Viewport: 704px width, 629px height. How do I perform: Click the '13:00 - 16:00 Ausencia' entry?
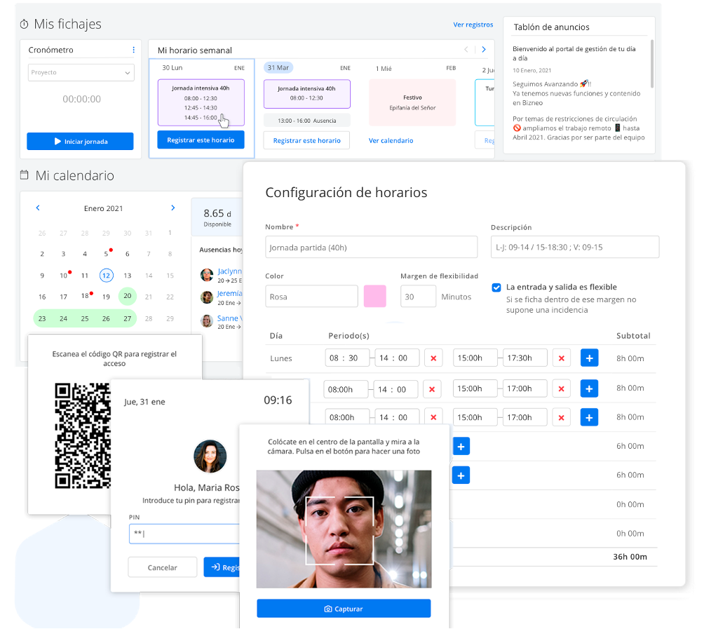(307, 121)
